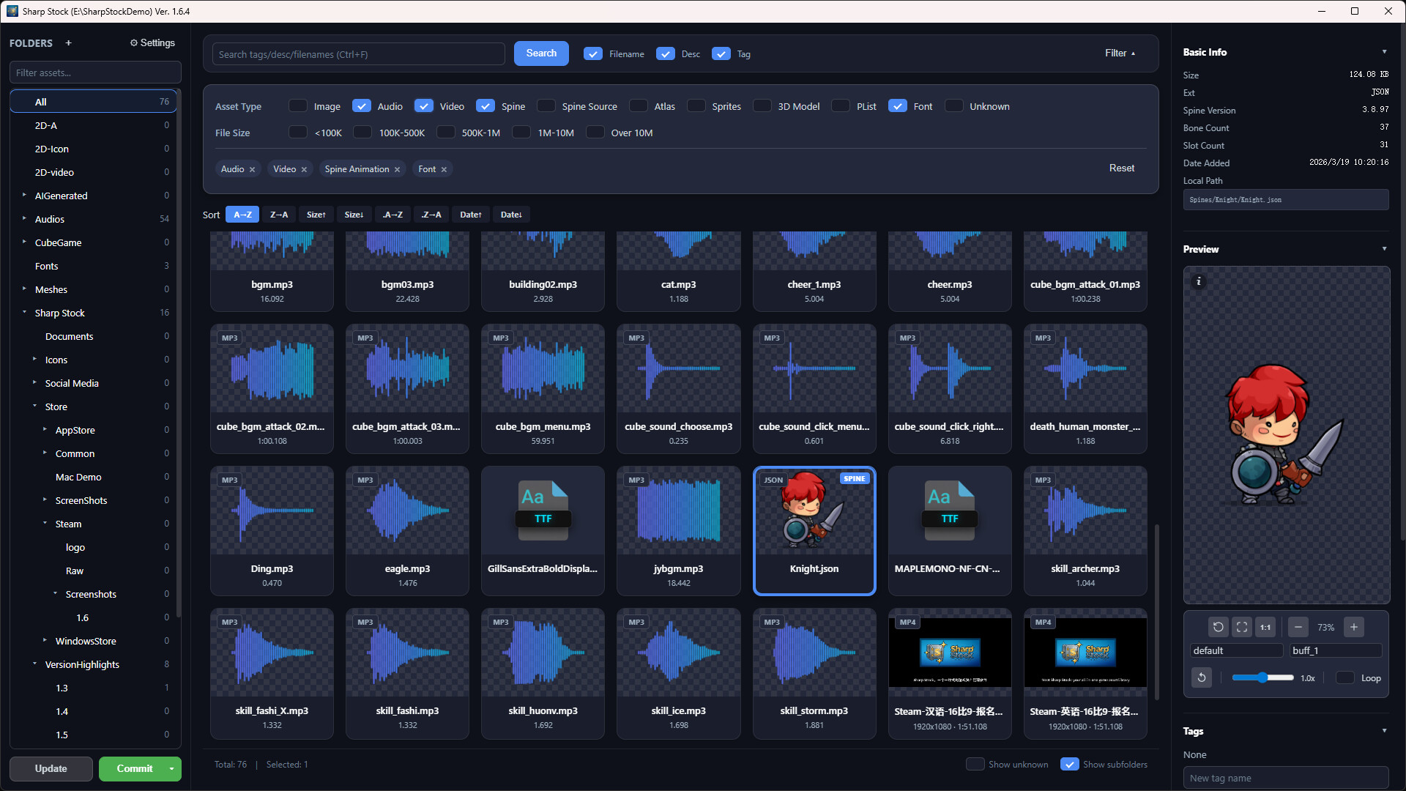Screen dimensions: 1406x791
Task: Open the Steam-汉语 MP4 video thumbnail
Action: (x=950, y=653)
